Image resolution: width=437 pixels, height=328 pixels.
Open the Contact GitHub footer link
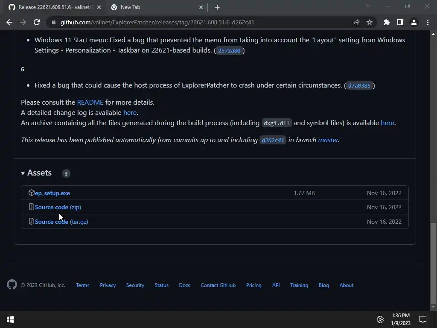click(218, 285)
